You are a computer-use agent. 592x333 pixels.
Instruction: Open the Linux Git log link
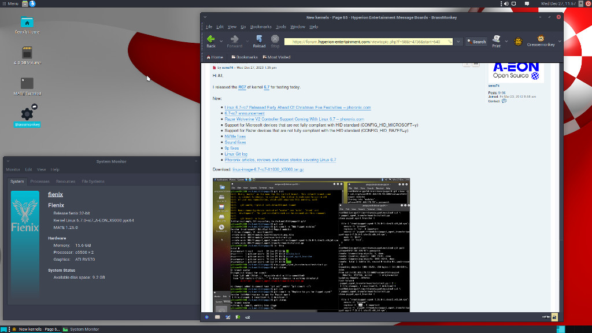pos(236,154)
